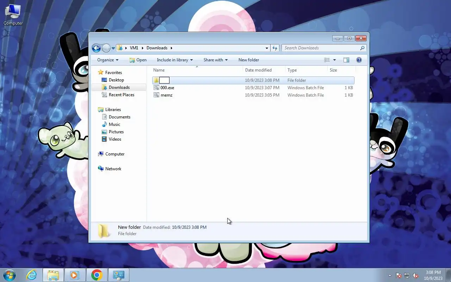The image size is (451, 282).
Task: Open the Computer desktop icon
Action: coord(13,14)
